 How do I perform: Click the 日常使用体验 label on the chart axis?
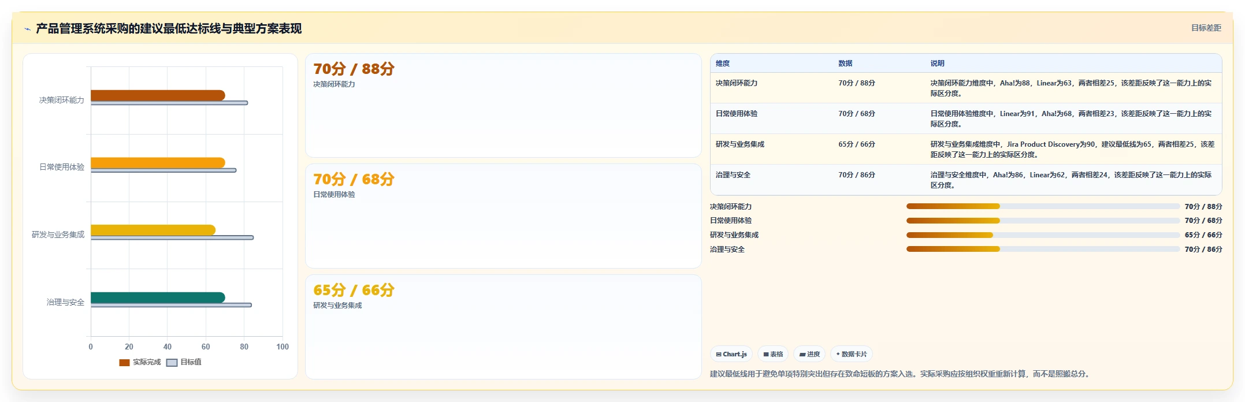pos(62,167)
